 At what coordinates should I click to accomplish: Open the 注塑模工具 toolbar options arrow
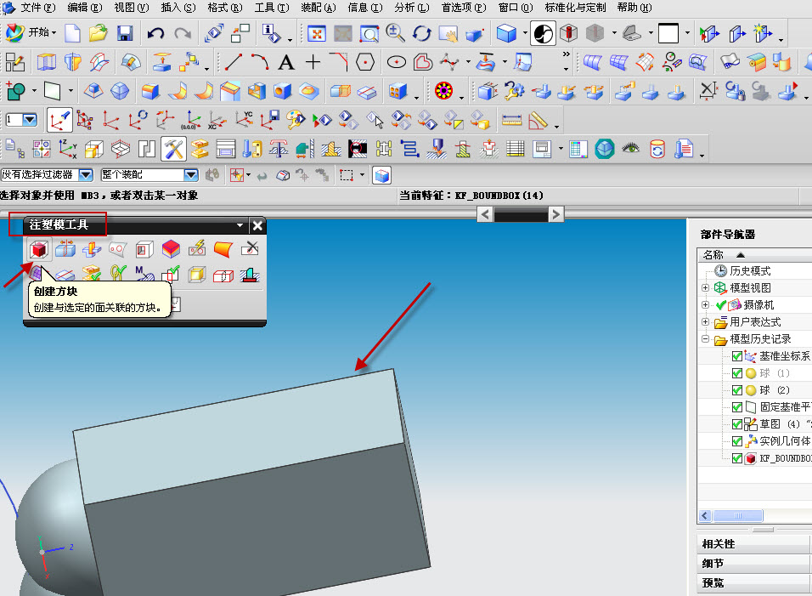tap(240, 225)
